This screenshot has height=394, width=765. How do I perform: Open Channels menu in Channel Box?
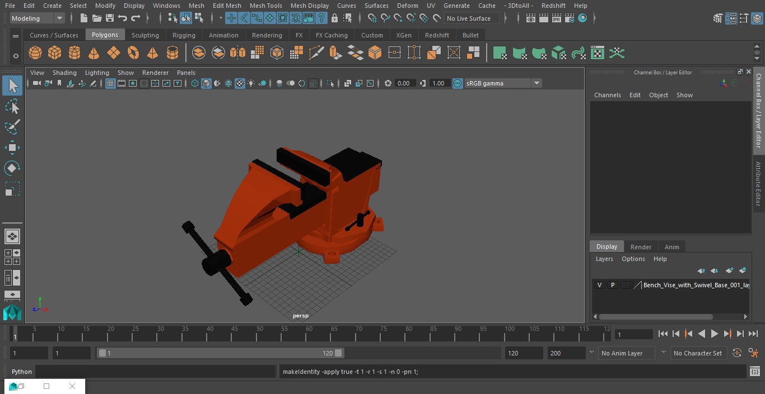(608, 95)
